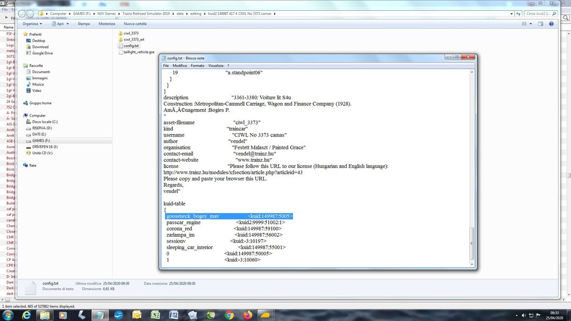Select Musica library
Screen dimensions: 571x321
pos(35,85)
